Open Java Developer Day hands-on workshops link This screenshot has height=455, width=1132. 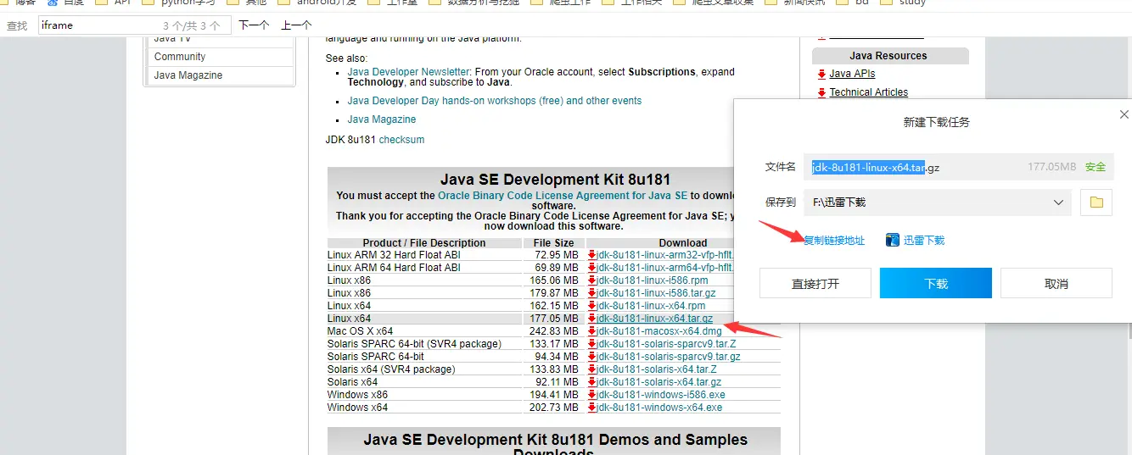(494, 101)
